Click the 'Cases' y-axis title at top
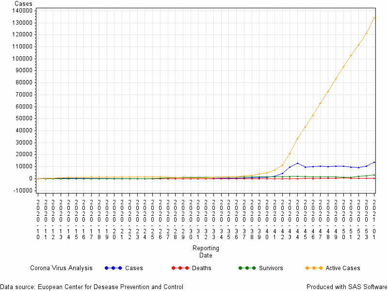The height and width of the screenshot is (291, 388). (23, 3)
